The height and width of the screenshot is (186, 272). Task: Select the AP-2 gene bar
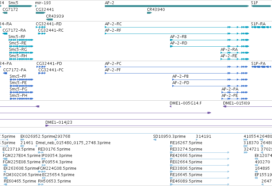(177, 6)
